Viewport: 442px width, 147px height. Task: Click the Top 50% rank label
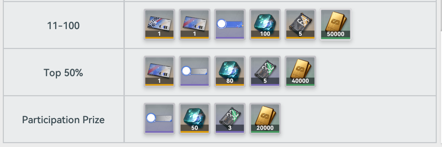(x=64, y=72)
